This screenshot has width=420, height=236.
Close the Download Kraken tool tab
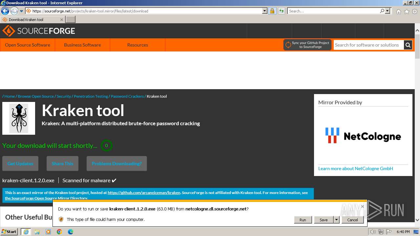[x=61, y=20]
